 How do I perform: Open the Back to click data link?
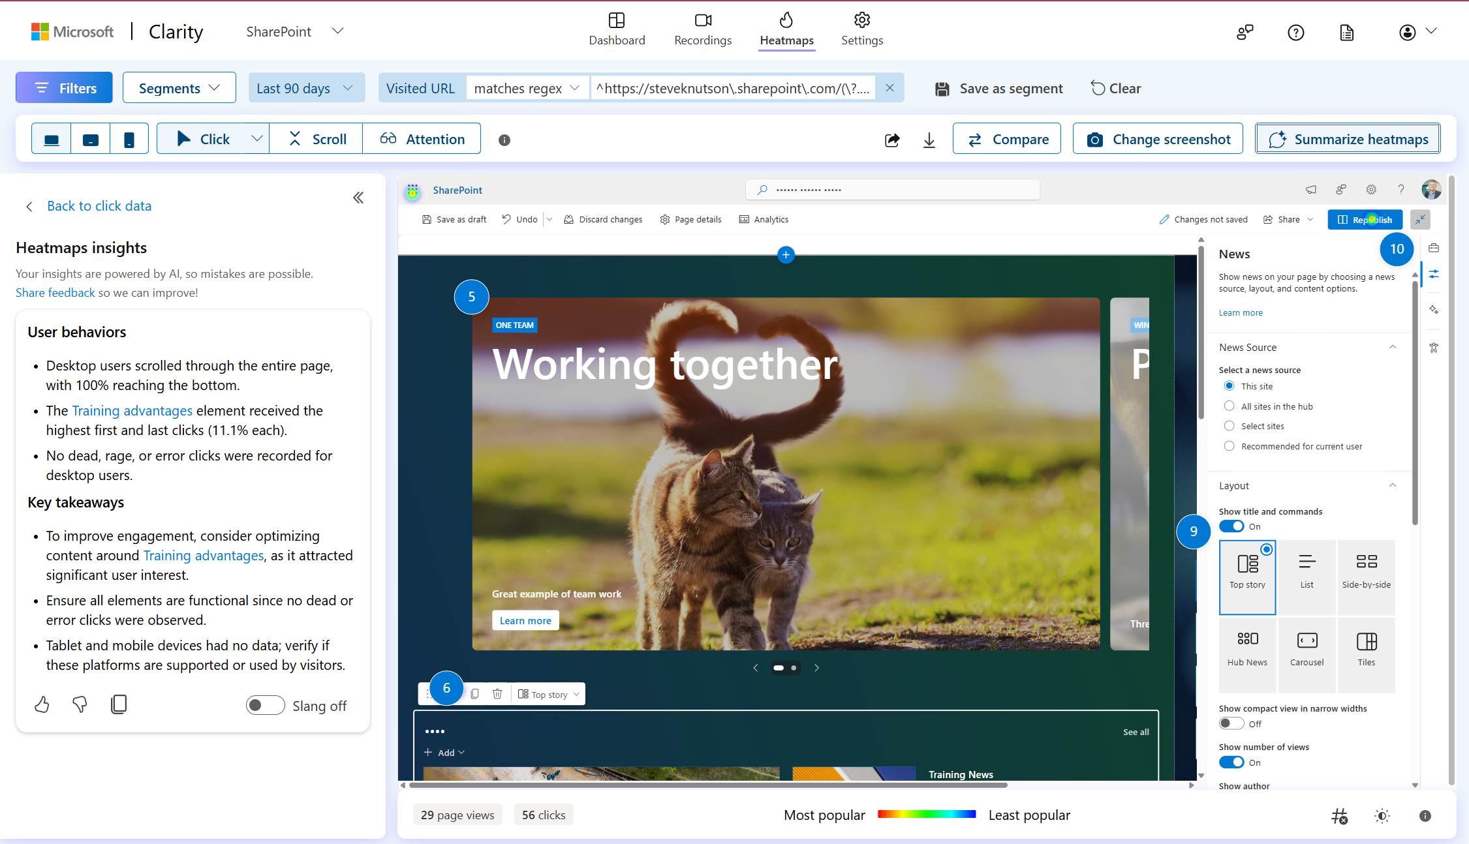(99, 206)
